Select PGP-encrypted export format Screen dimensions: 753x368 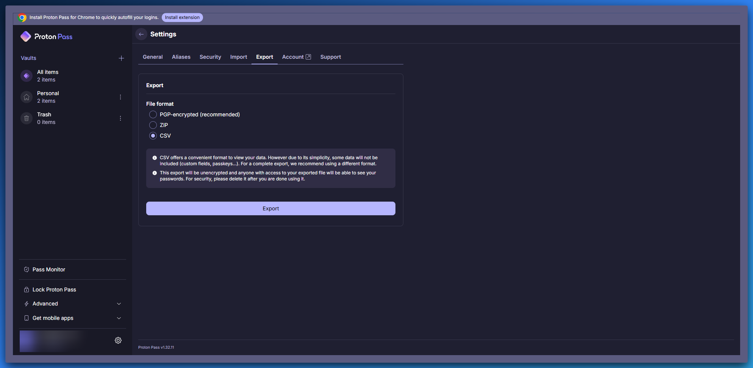point(153,114)
